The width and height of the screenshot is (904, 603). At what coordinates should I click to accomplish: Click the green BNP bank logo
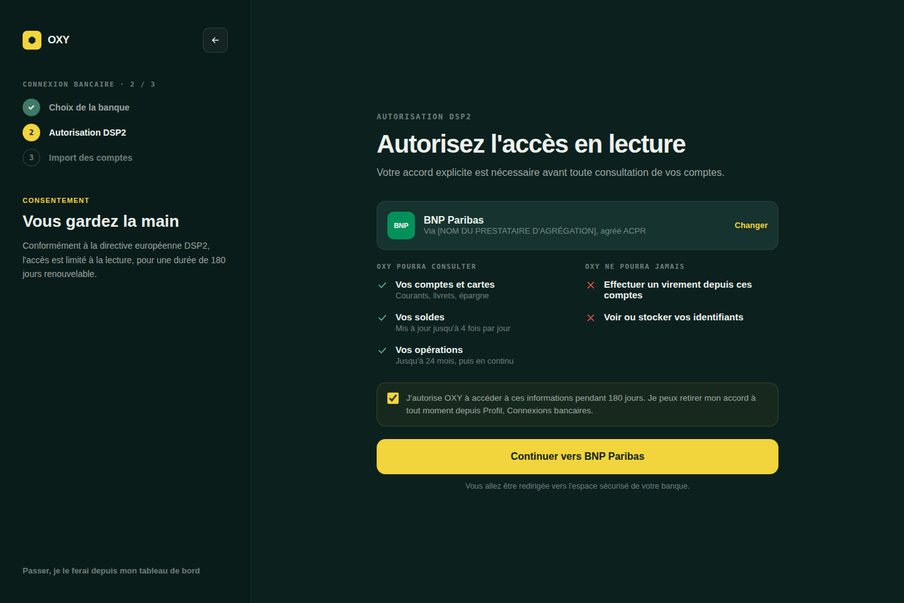(401, 225)
